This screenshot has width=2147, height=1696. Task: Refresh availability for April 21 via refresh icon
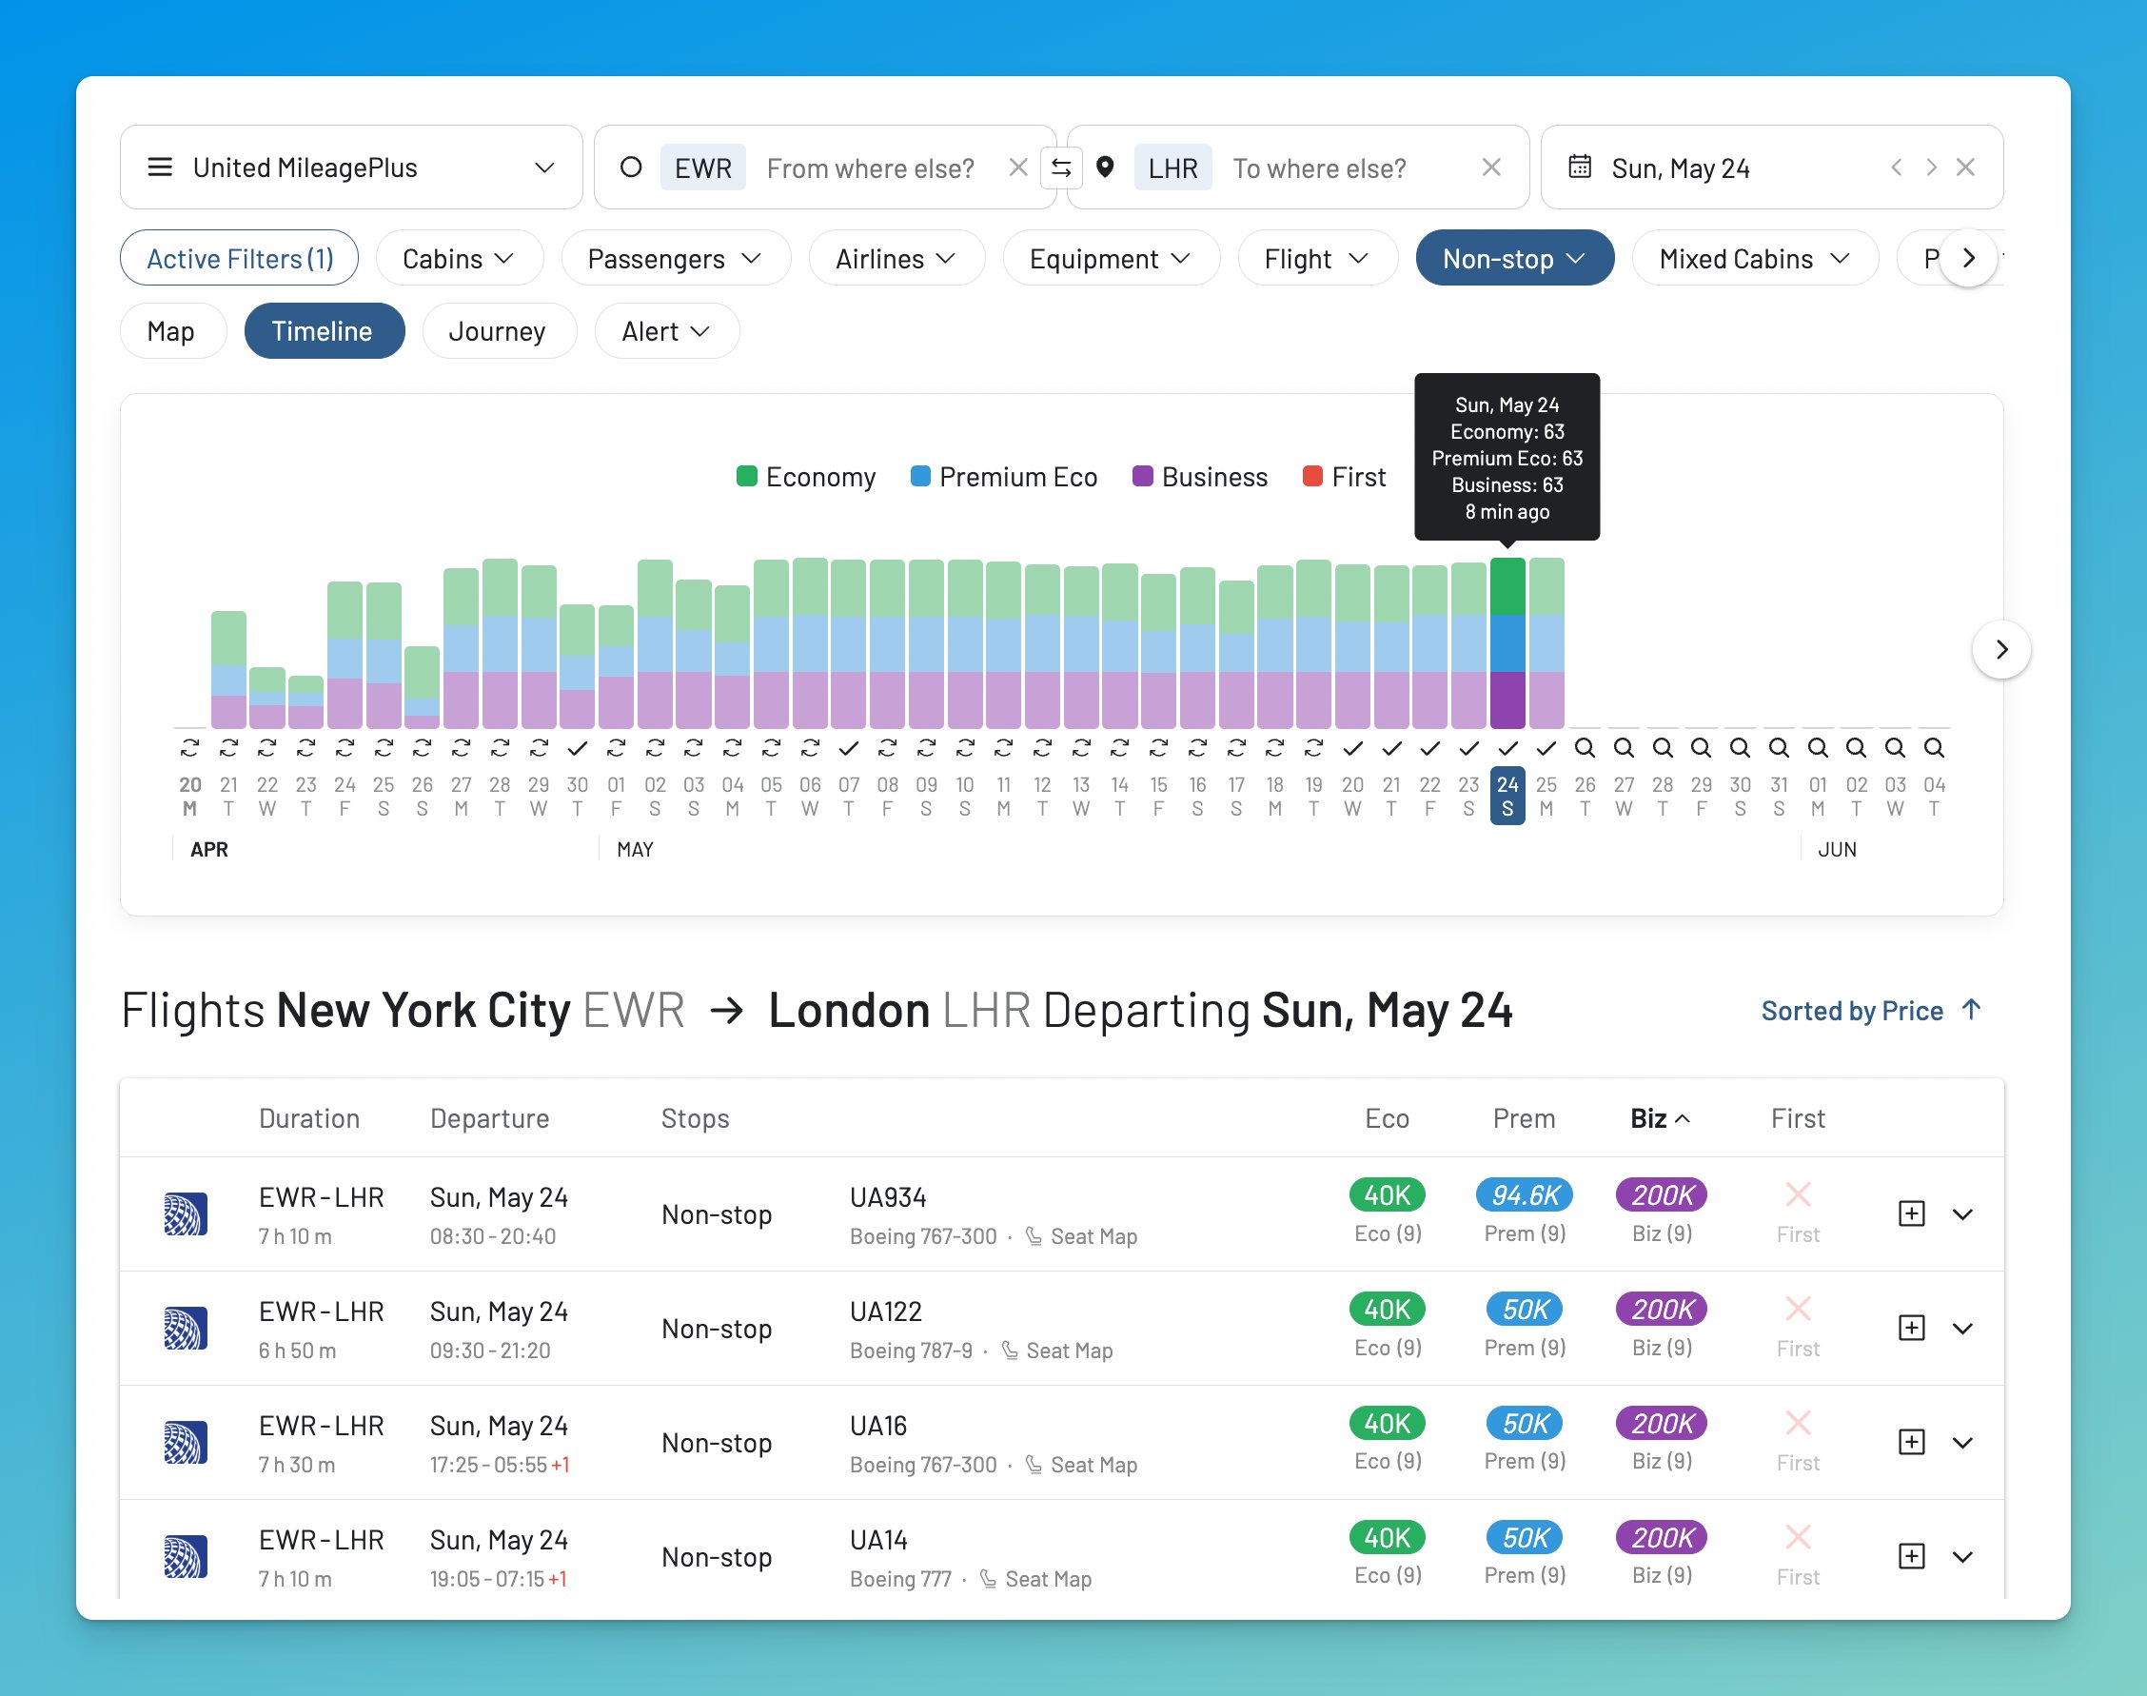(228, 747)
